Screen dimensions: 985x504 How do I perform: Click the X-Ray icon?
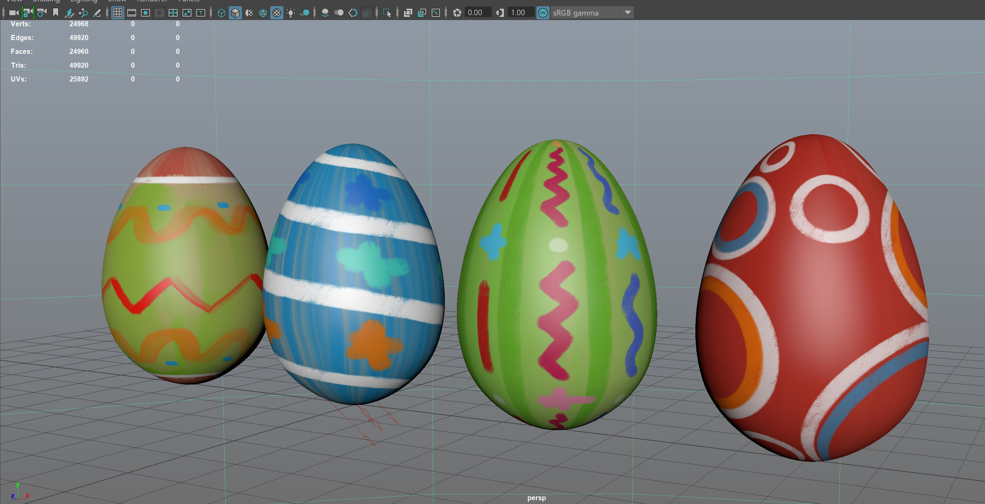[408, 13]
